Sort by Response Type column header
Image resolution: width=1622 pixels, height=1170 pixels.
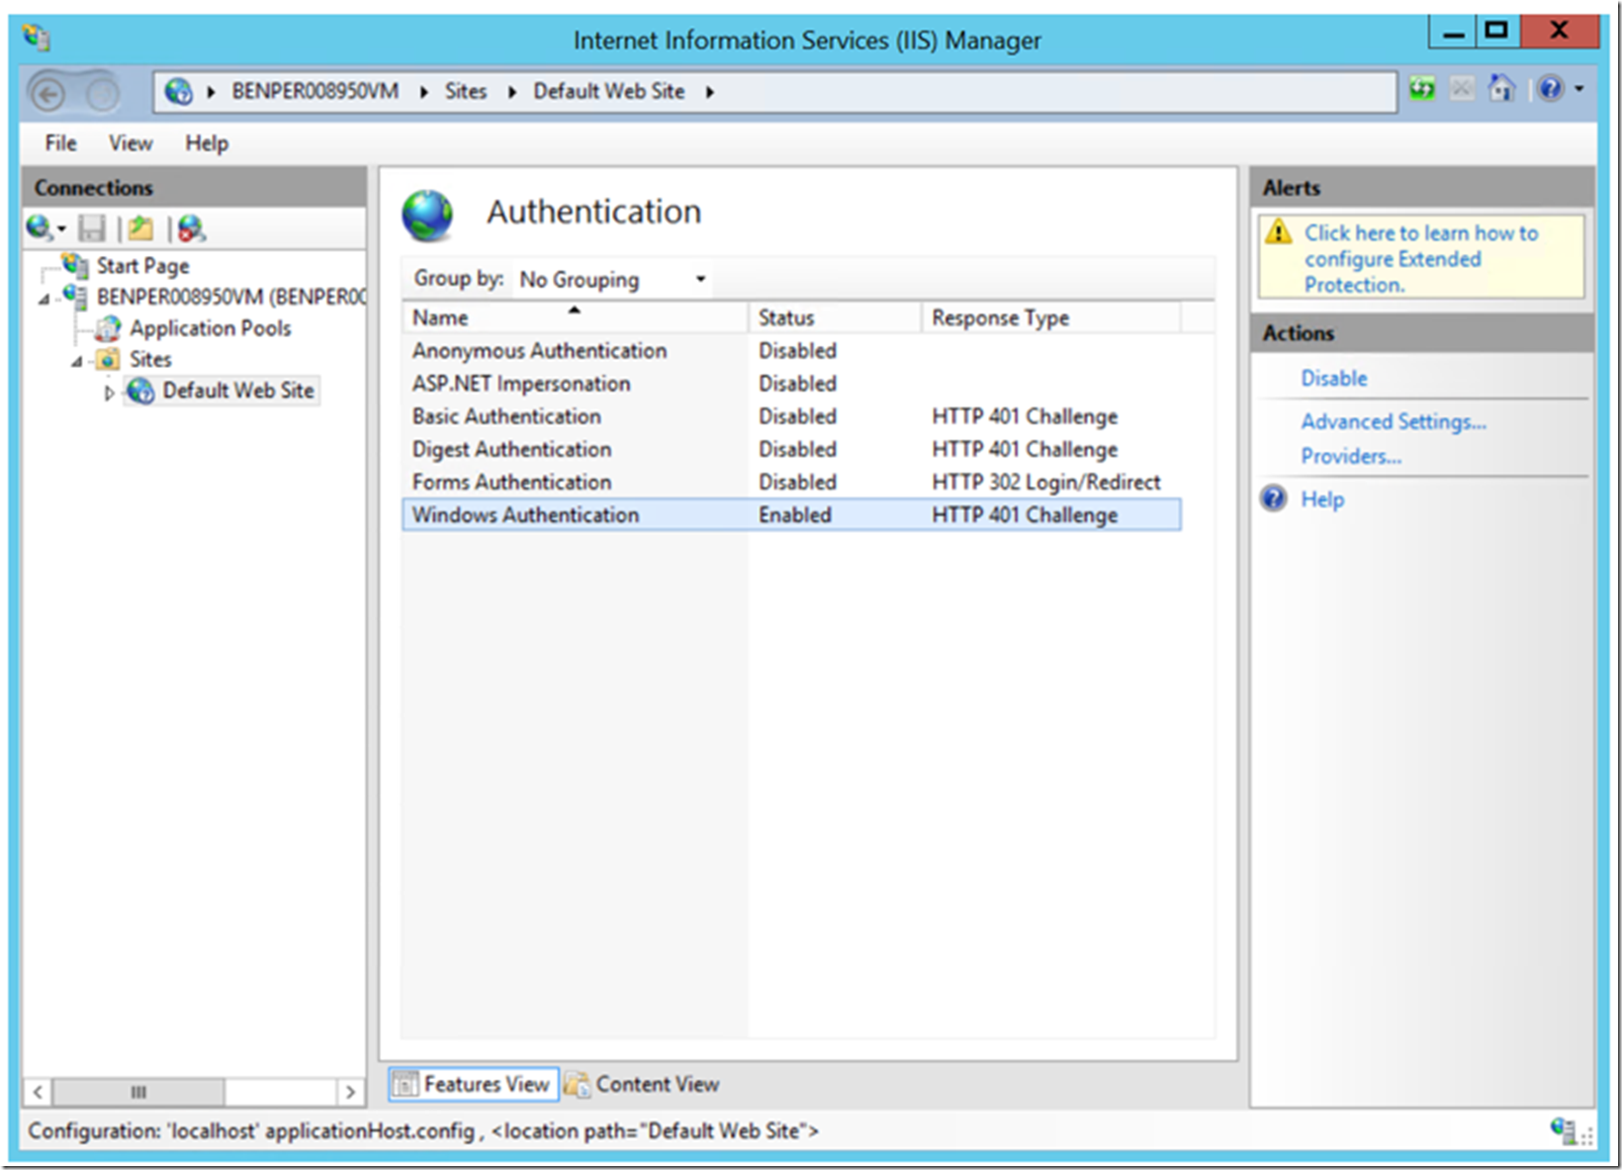point(1051,317)
